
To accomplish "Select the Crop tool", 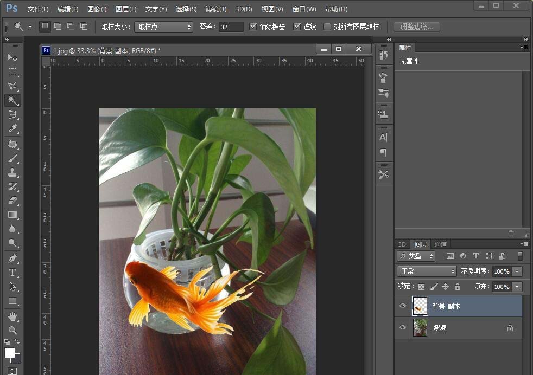I will pos(12,115).
